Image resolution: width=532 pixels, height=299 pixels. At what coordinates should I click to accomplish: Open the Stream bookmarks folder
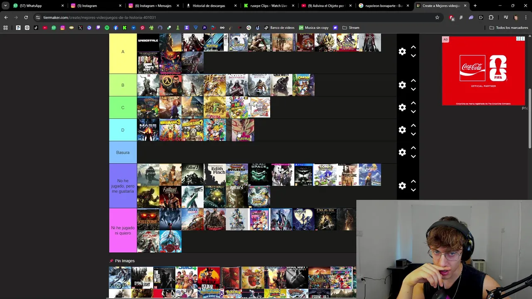coord(351,28)
